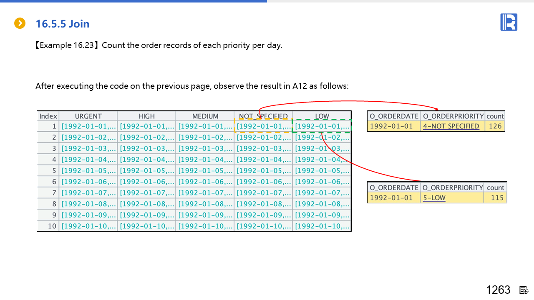534x300 pixels.
Task: Click the HIGH cell for 1992-01-10
Action: (x=146, y=226)
